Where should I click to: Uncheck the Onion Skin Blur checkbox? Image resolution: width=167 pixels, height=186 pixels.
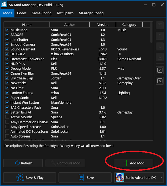tap(7, 73)
